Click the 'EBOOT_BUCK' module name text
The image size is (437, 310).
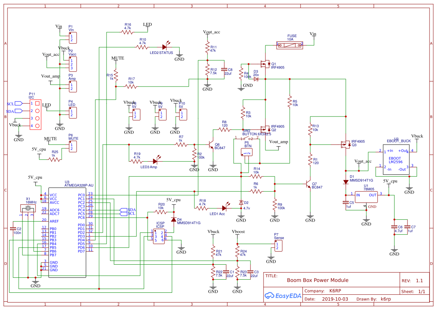coord(399,141)
